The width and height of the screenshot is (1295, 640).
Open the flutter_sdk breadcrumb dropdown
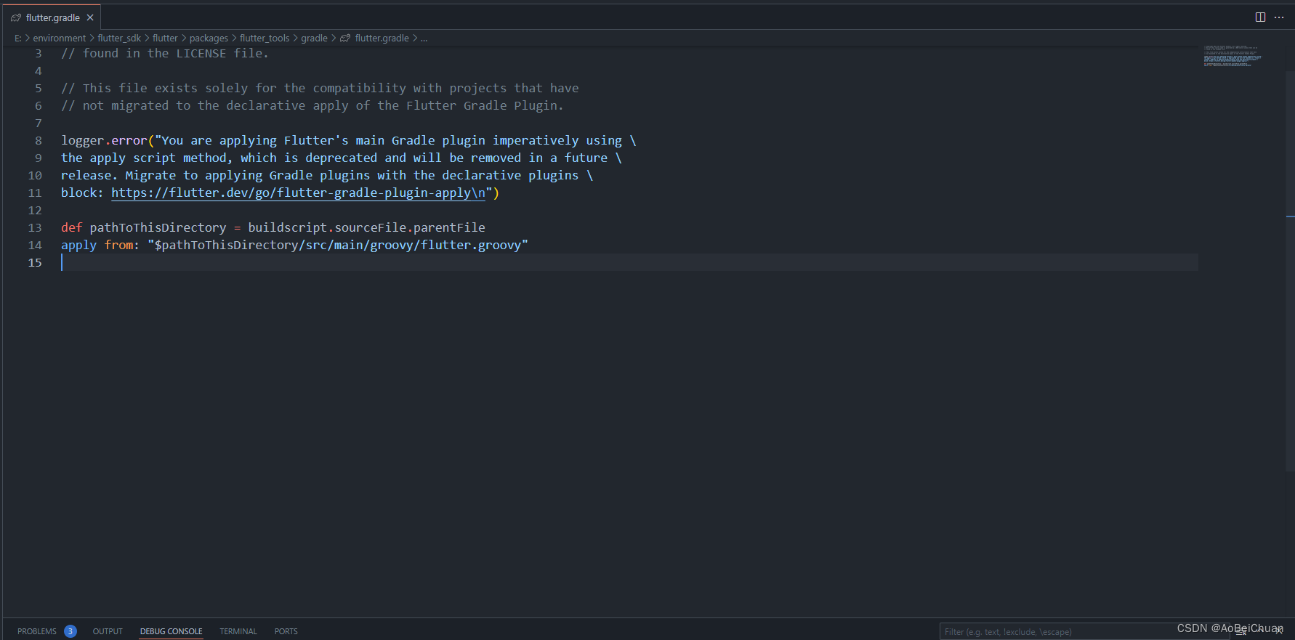(119, 38)
